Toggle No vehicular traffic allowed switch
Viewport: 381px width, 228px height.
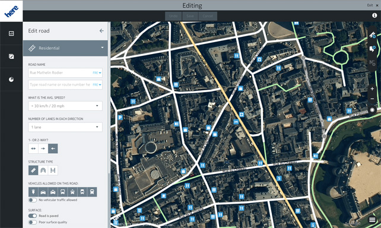click(32, 200)
